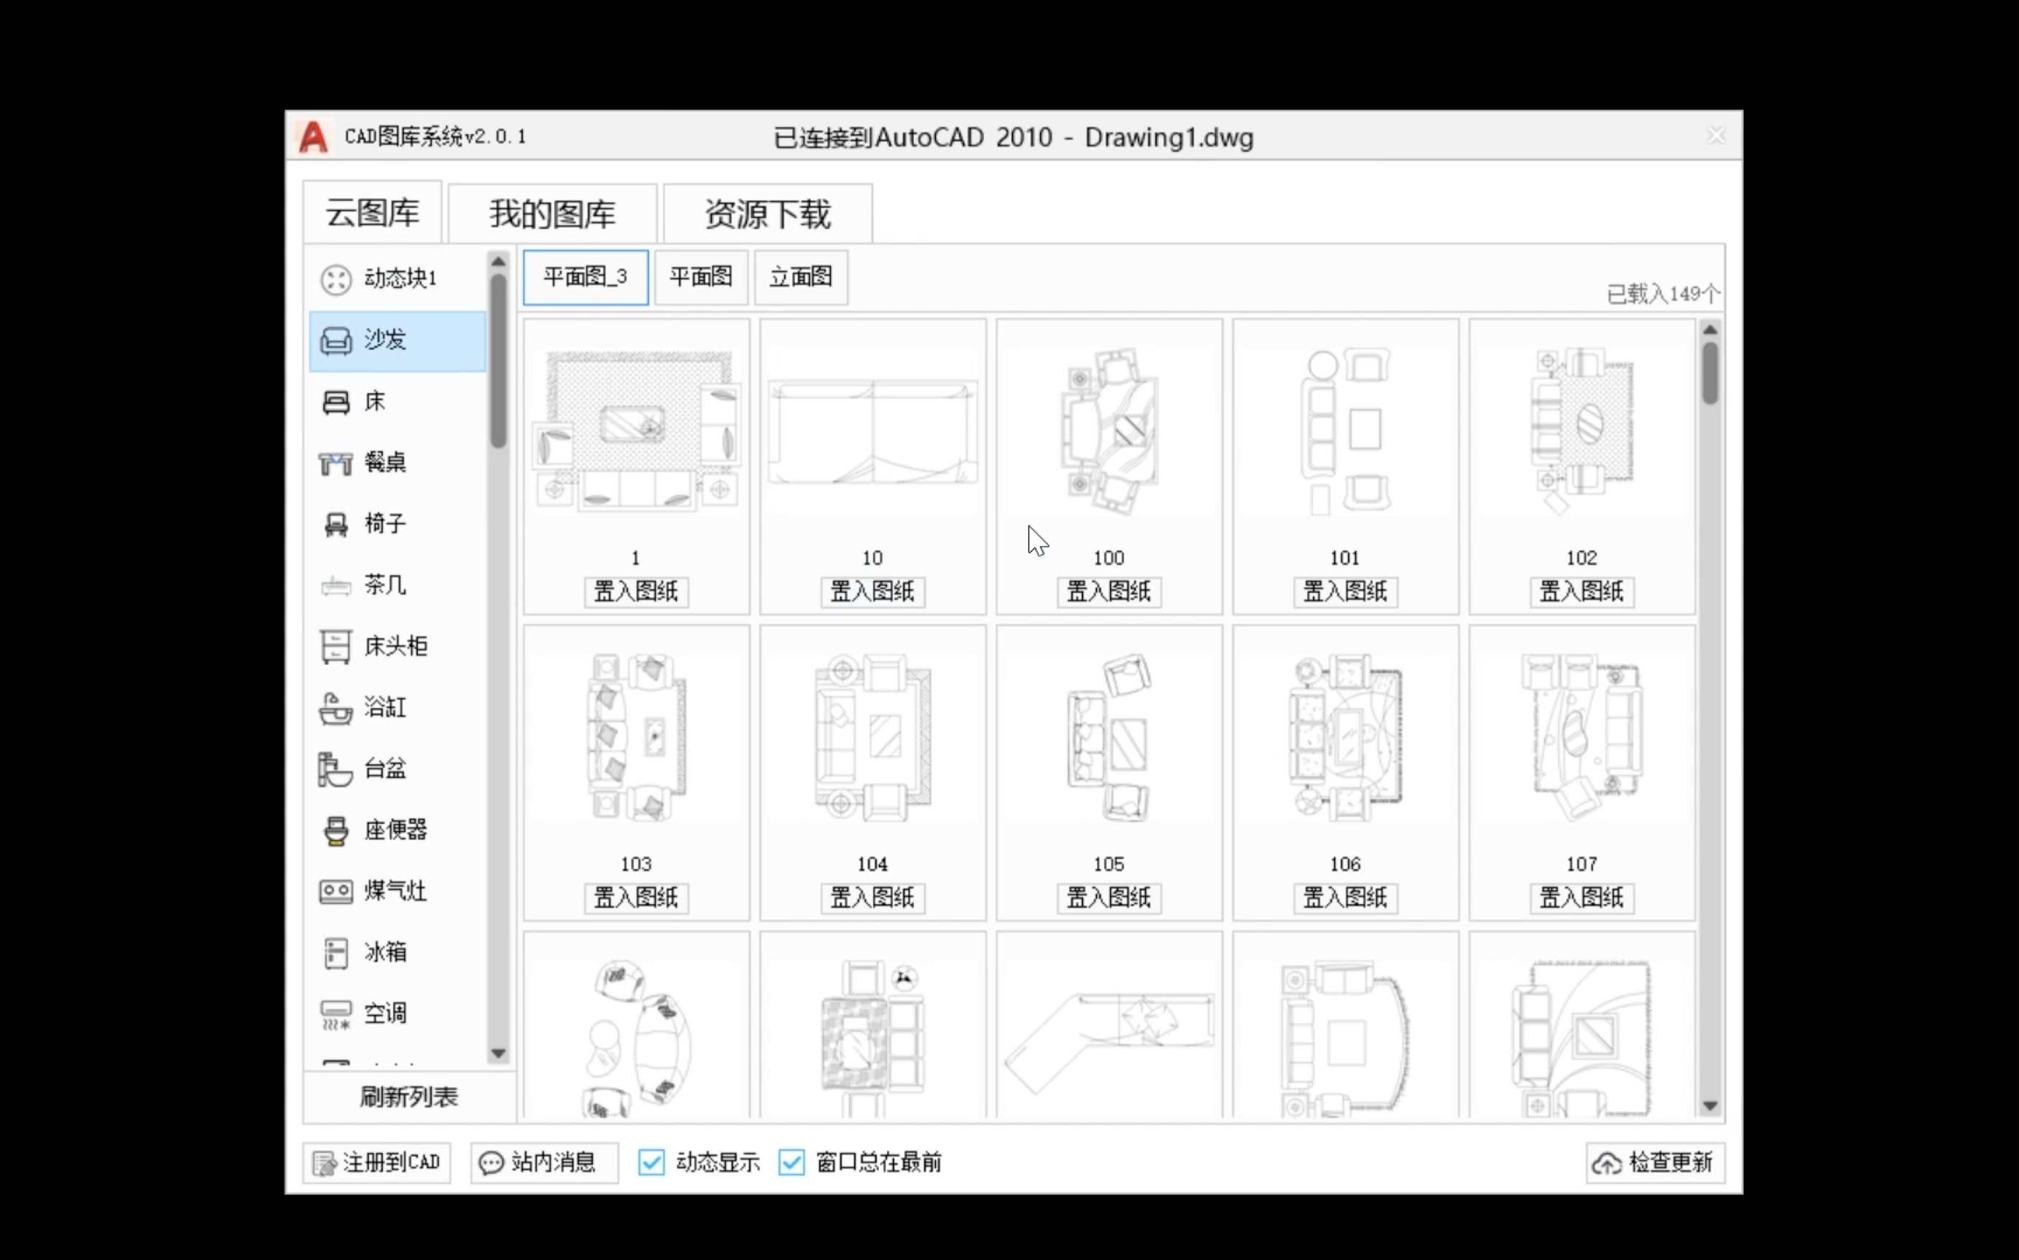Click thumbnail grid scrollbar down arrow
The width and height of the screenshot is (2019, 1260).
[x=1710, y=1107]
